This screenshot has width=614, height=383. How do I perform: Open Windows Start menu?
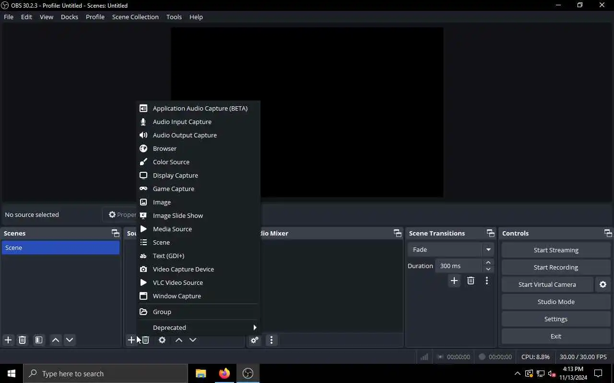point(12,373)
